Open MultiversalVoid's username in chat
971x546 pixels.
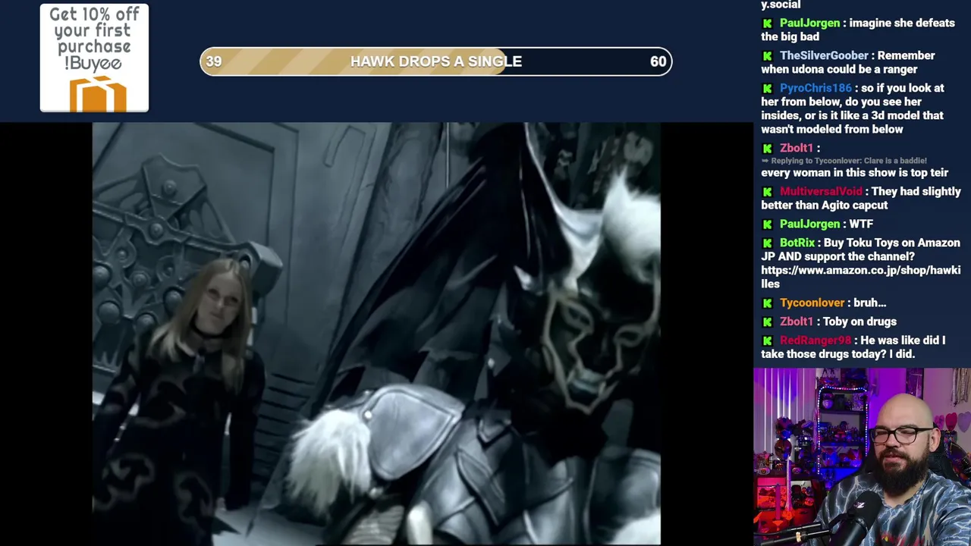point(821,191)
